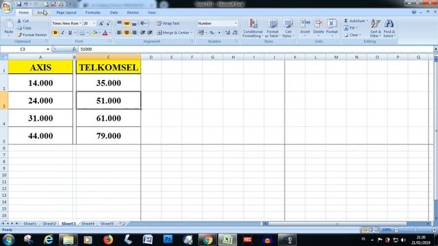
Task: Open Format as Table gallery
Action: [x=272, y=28]
